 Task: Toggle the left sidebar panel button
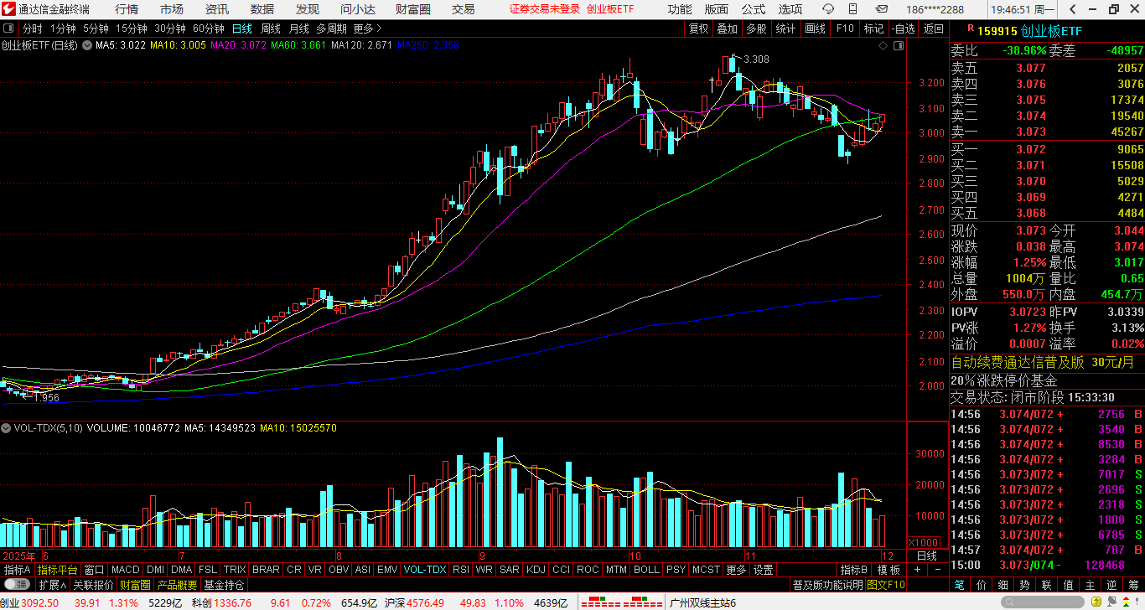coord(9,28)
